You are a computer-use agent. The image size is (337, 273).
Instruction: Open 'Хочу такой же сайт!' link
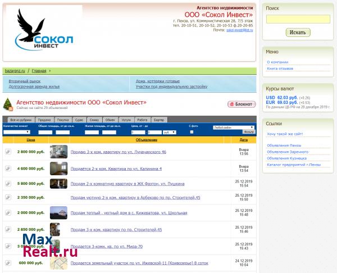(x=285, y=134)
